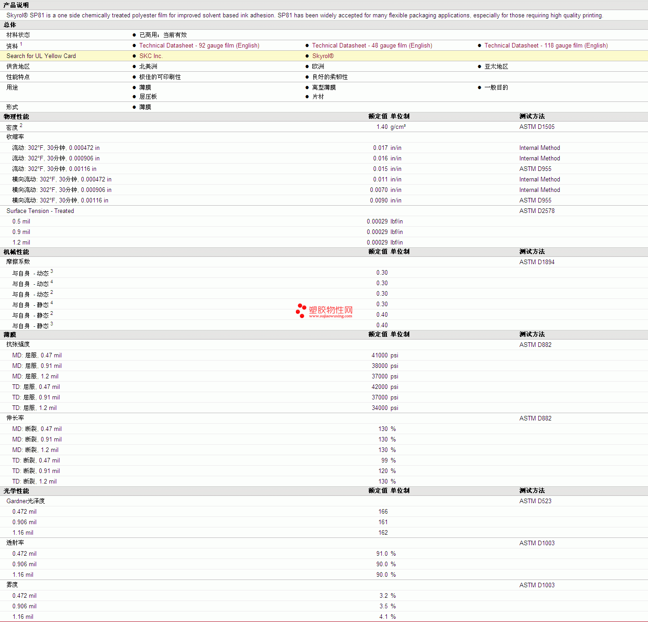
Task: Click the 离型薄膜 usage entry
Action: 324,87
